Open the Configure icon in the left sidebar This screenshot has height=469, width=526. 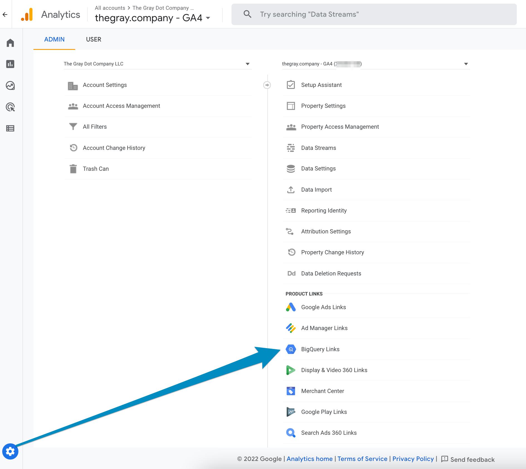pyautogui.click(x=10, y=128)
